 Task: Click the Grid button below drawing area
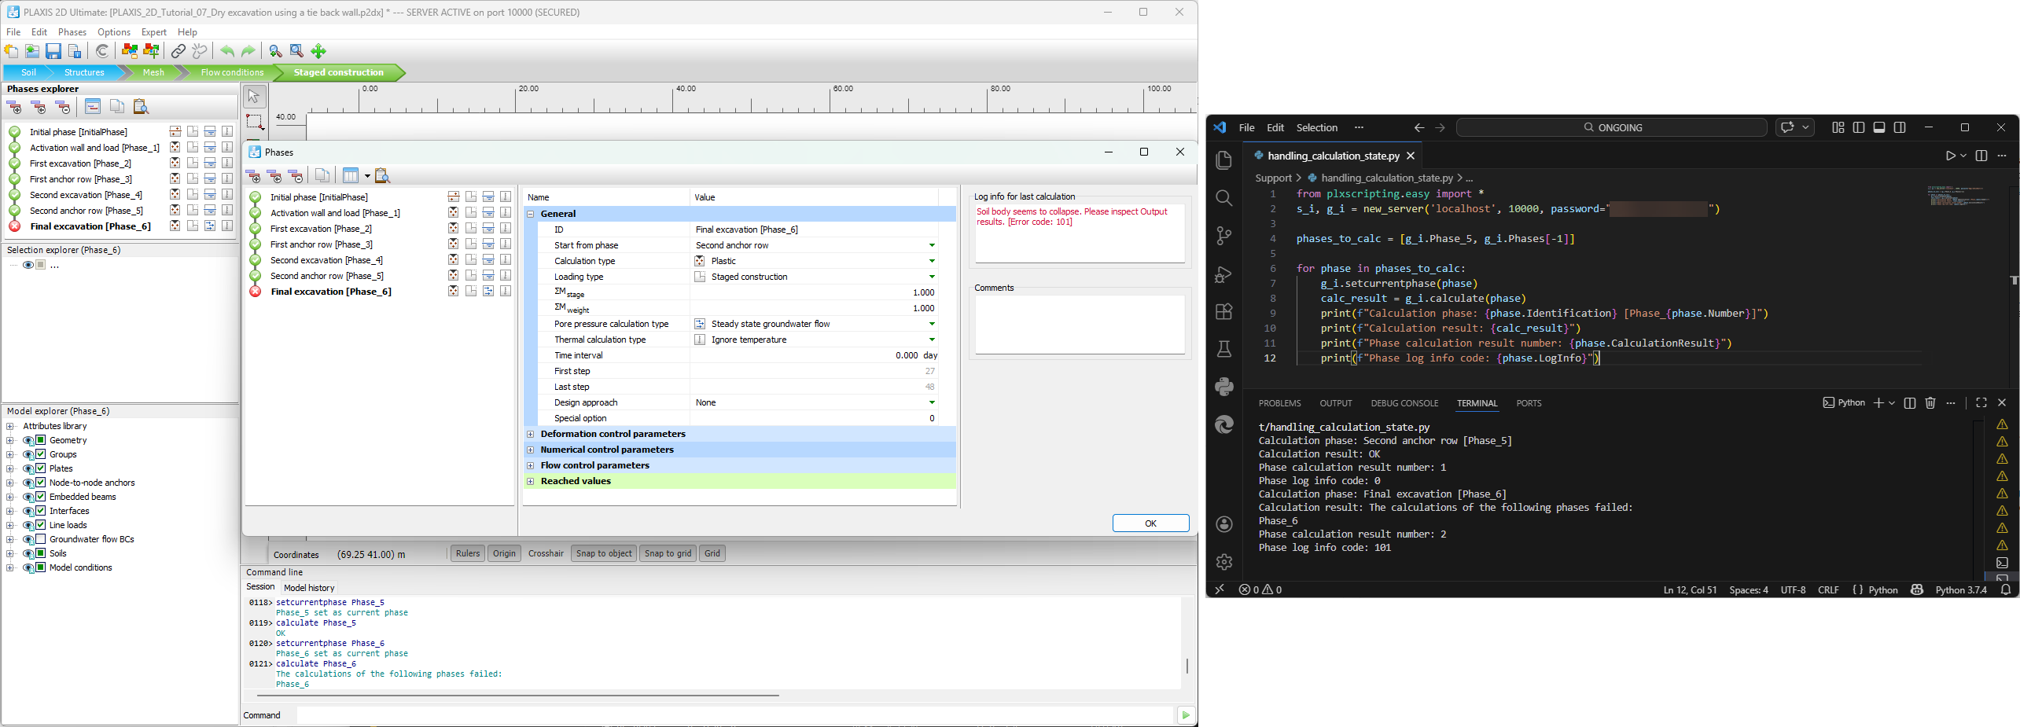[x=712, y=553]
